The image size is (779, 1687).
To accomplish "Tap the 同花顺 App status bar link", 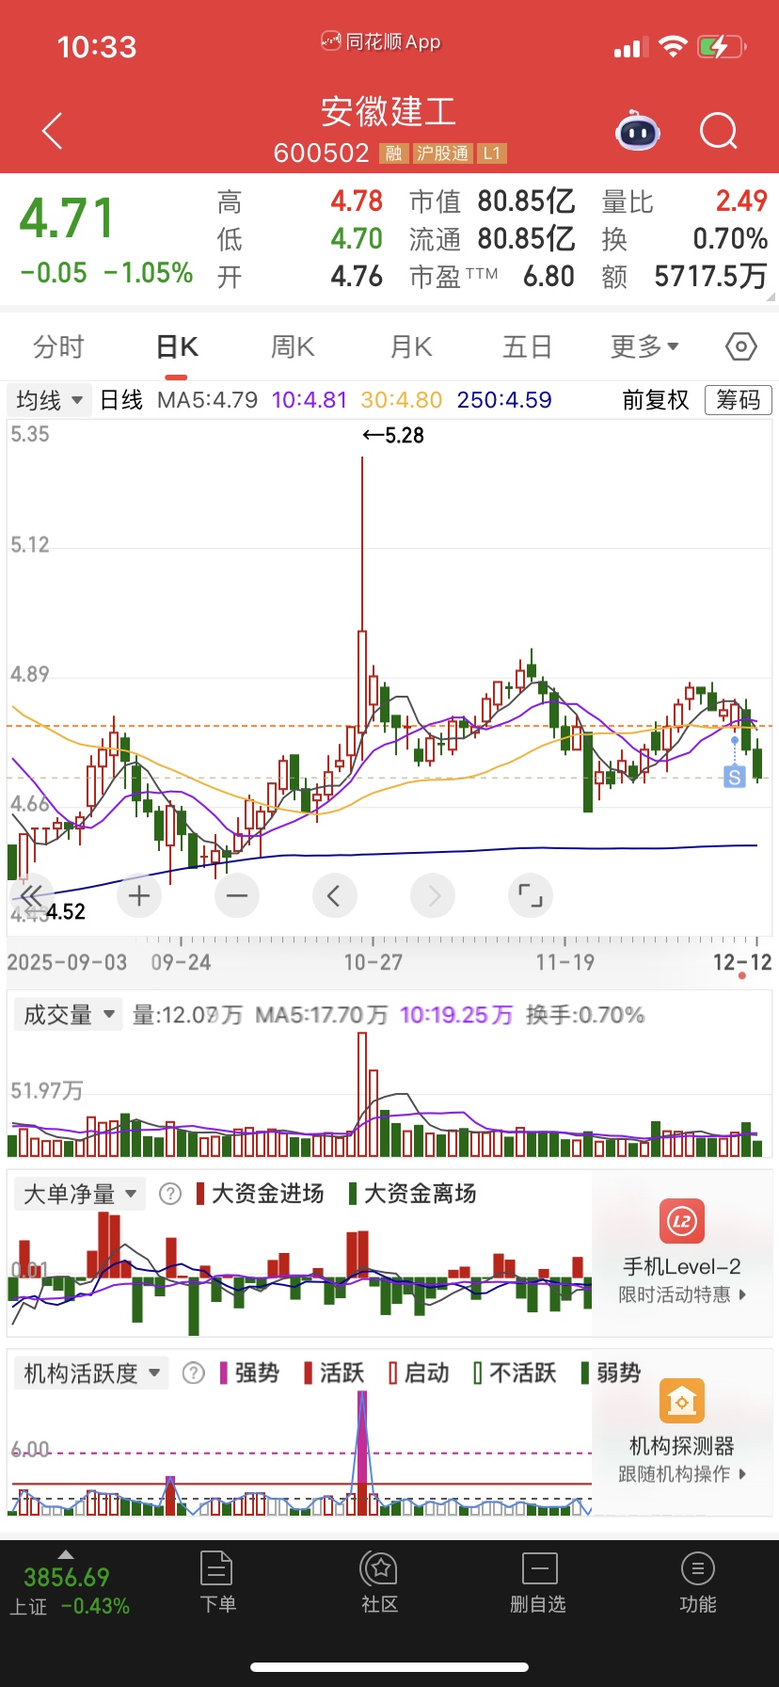I will [x=380, y=41].
